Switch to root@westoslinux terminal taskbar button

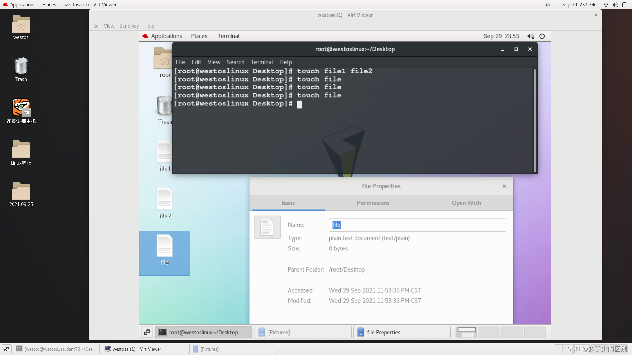[203, 332]
